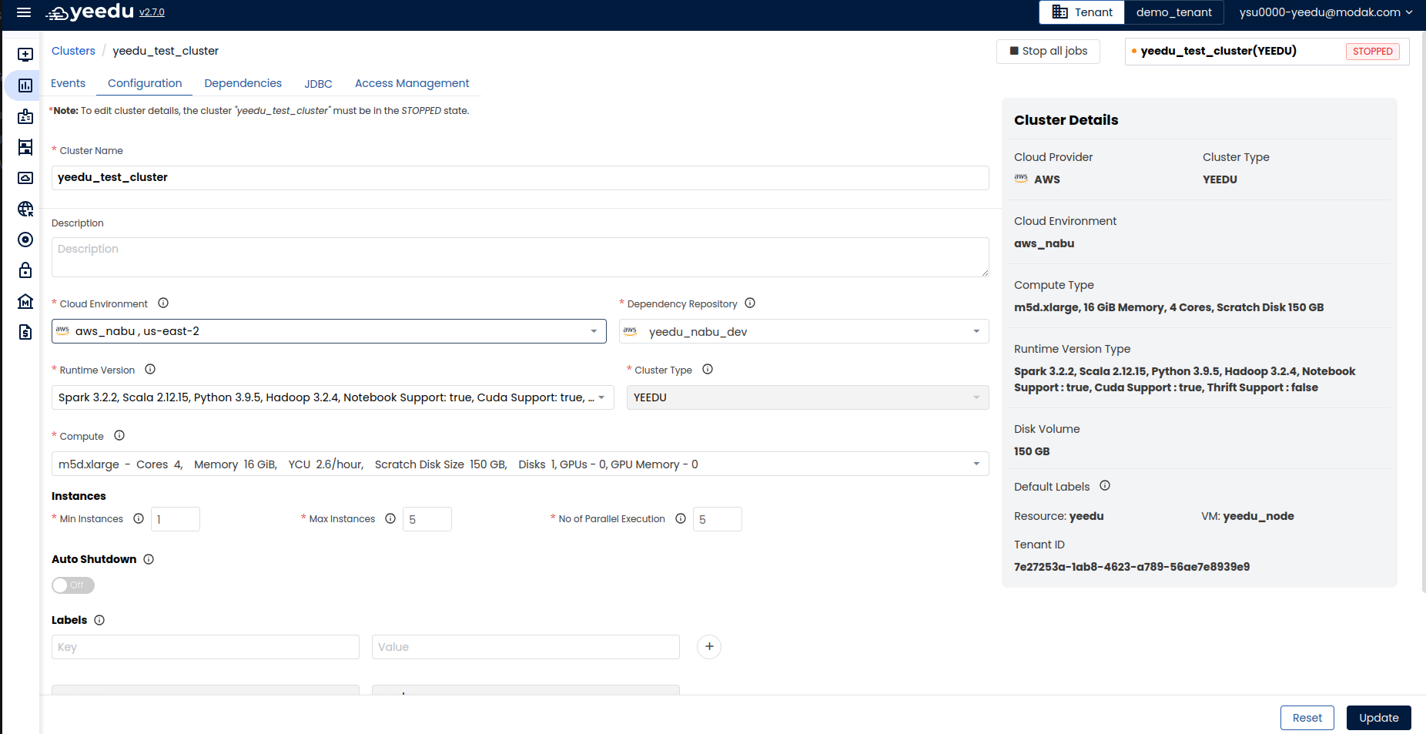Click the label Key input
The width and height of the screenshot is (1426, 734).
pos(206,647)
